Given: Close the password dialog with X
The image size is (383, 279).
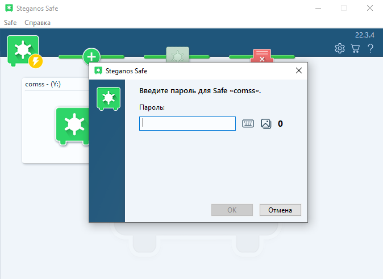Looking at the screenshot, I should [299, 71].
